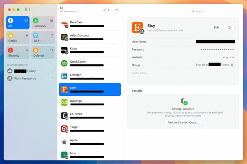Screen dimensions: 247x164
Task: Add a new password with plus icon
Action: (x=117, y=10)
